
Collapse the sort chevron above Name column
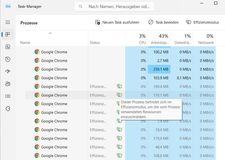point(50,33)
